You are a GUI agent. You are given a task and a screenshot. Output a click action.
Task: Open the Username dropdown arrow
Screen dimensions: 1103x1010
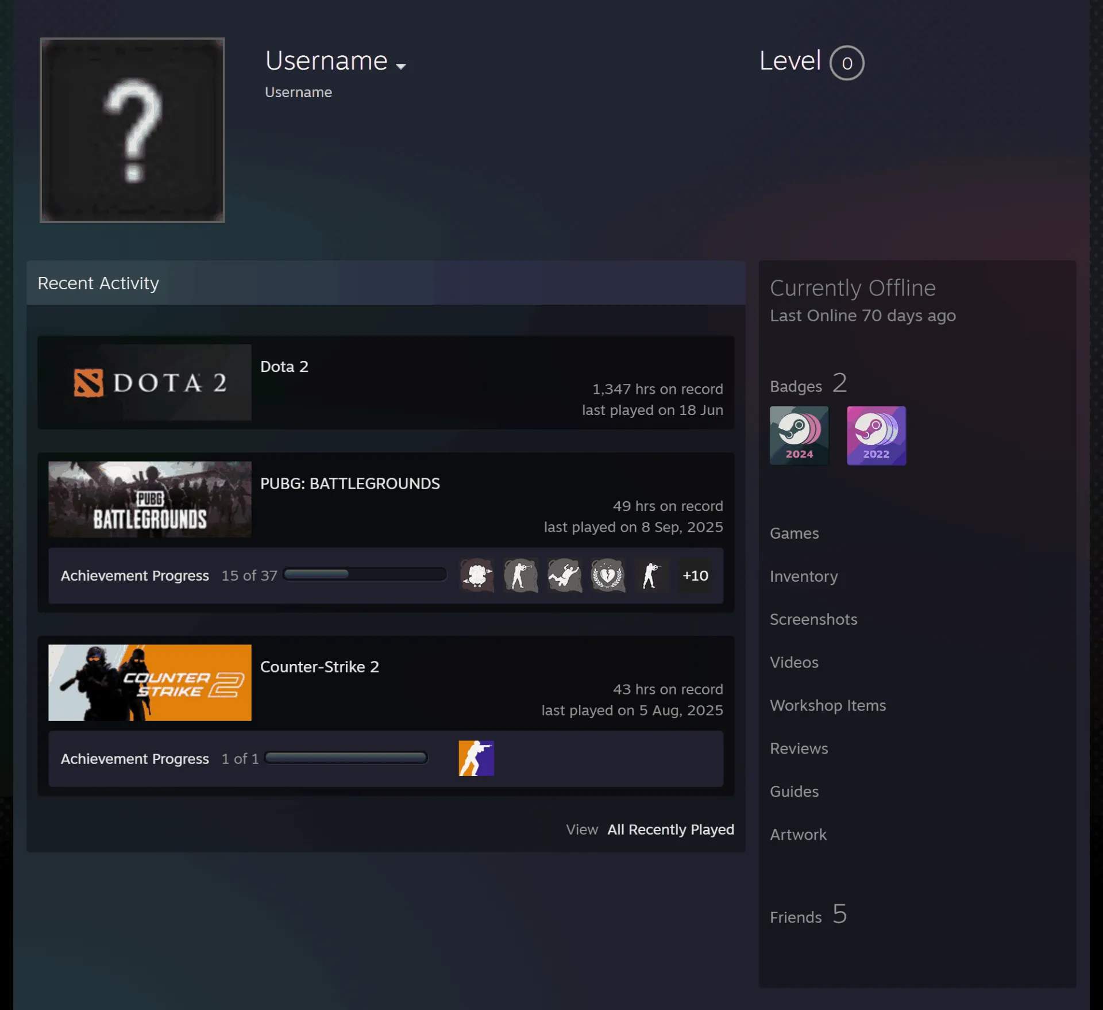click(401, 66)
